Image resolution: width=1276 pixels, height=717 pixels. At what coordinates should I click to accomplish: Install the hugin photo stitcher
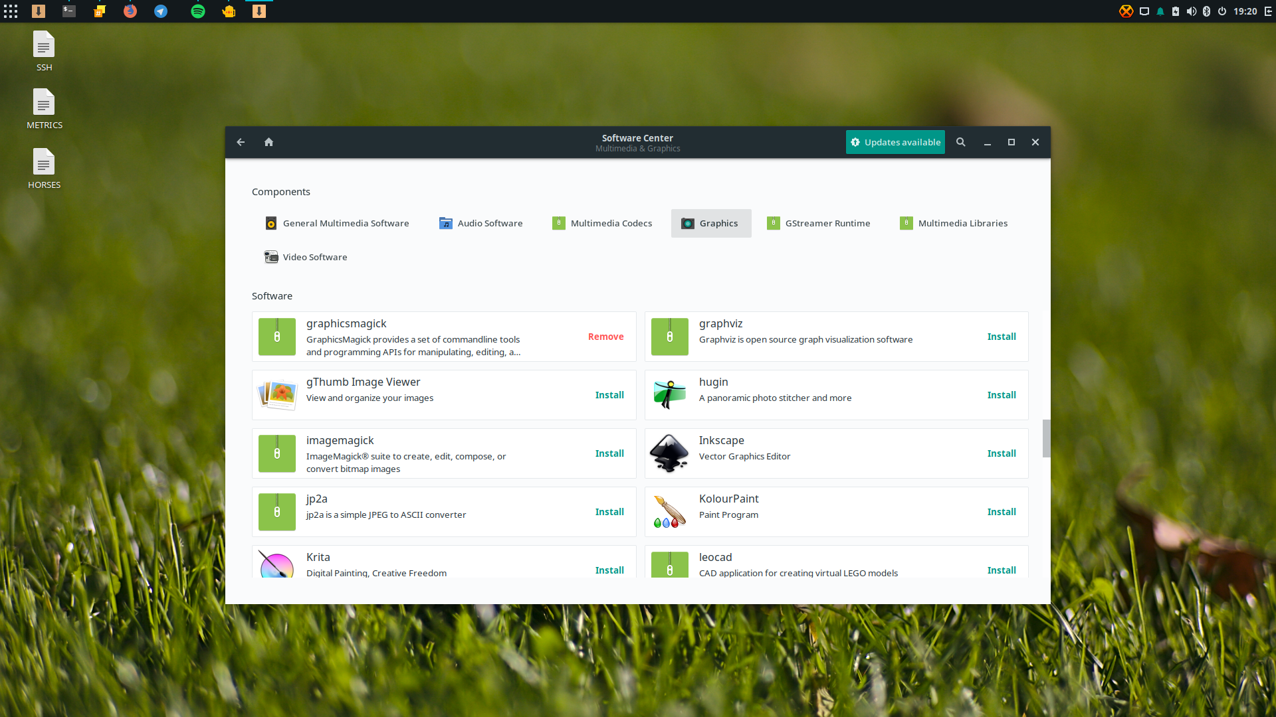pyautogui.click(x=1002, y=395)
